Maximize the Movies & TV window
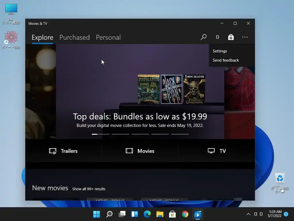Screen dimensions: 294x221 pyautogui.click(x=235, y=23)
